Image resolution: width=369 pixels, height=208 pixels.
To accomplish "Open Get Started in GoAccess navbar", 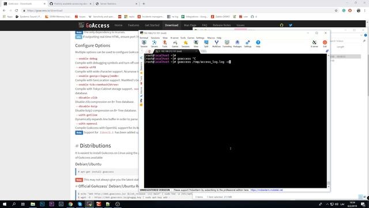I will pyautogui.click(x=152, y=25).
